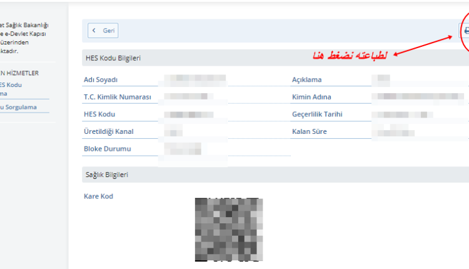Select the Açıklama label
Viewport: 469px width, 269px height.
(x=306, y=79)
